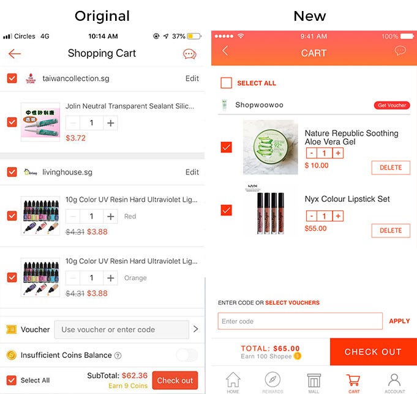Tap back chevron in the CART header

(225, 51)
